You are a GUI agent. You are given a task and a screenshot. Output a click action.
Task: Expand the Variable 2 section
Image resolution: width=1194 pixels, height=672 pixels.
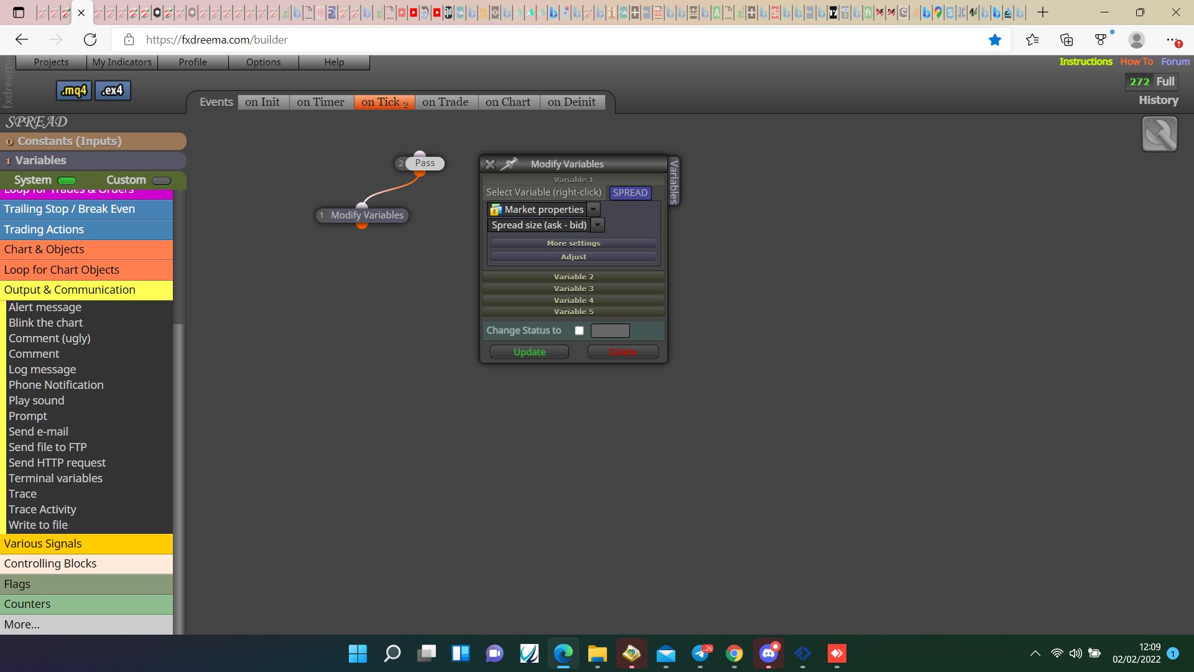click(573, 276)
